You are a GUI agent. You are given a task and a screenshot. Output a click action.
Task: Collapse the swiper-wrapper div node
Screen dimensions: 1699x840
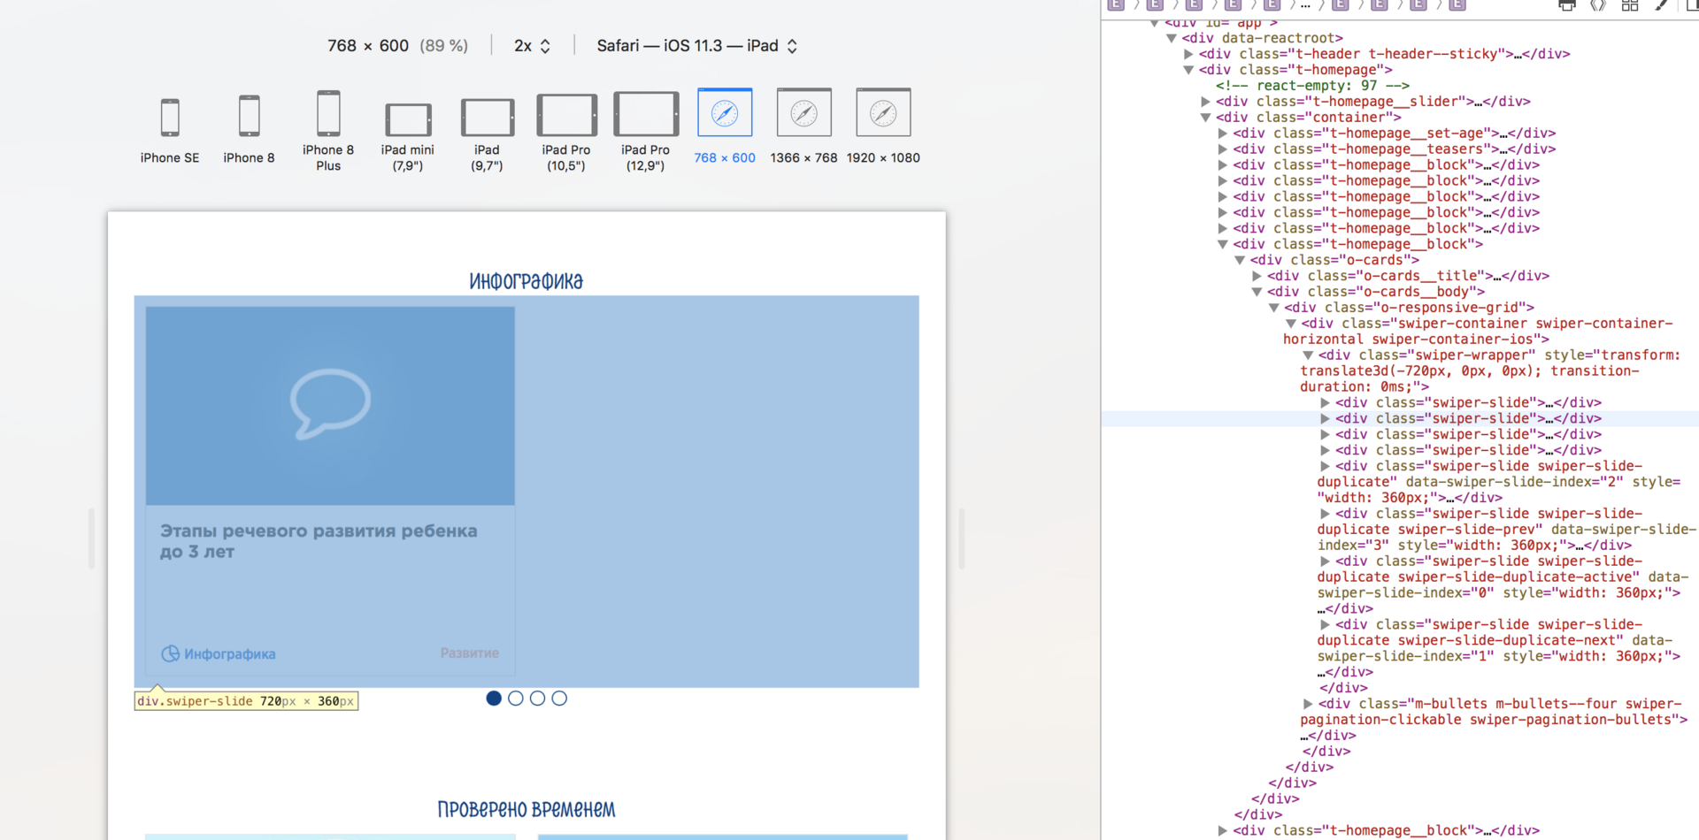(1308, 355)
